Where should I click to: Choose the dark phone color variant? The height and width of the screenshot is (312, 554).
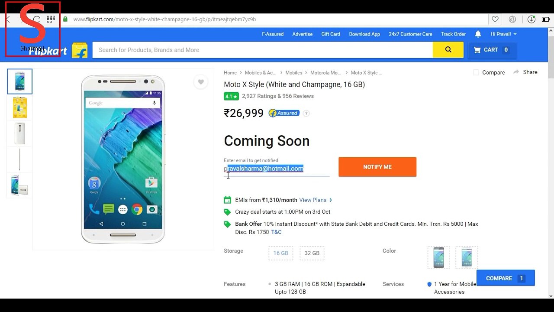tap(439, 257)
